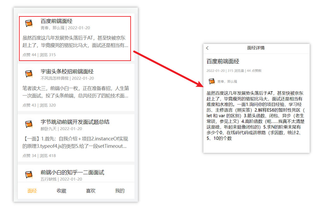Go back using arrow in 面经详情 header
Image resolution: width=322 pixels, height=210 pixels.
point(207,48)
